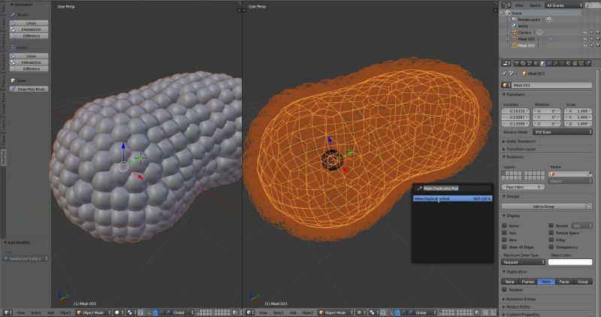
Task: Select Camera in the outliner
Action: click(x=524, y=32)
